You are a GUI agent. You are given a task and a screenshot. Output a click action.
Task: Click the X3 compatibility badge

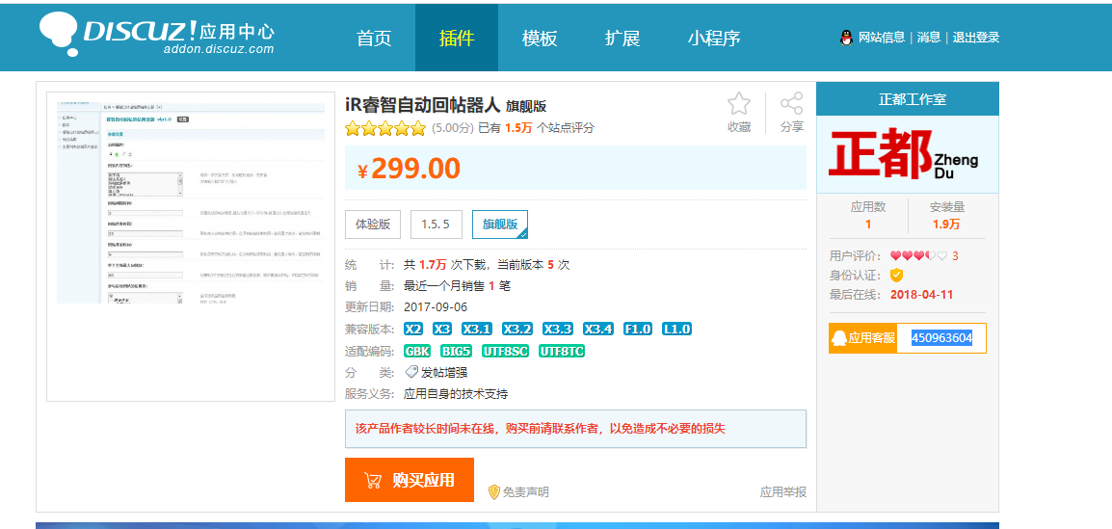(442, 329)
